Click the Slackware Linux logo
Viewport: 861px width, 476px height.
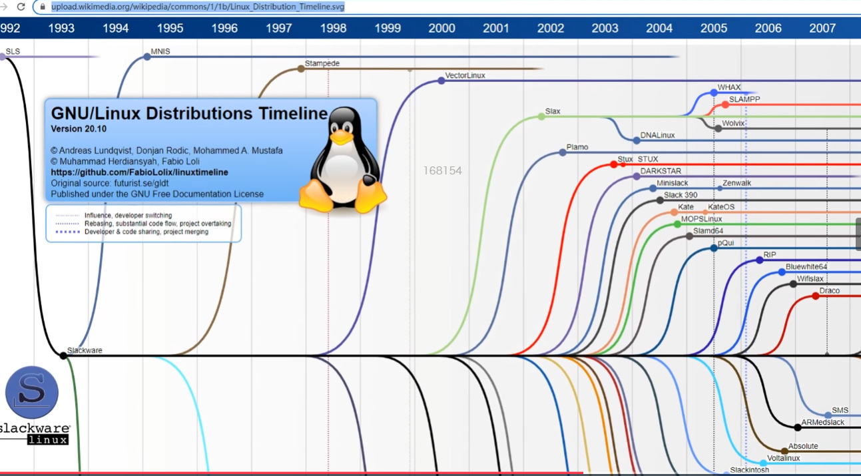(x=33, y=405)
